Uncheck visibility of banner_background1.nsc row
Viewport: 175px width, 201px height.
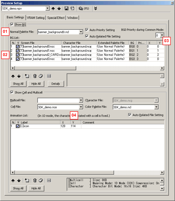(17, 51)
